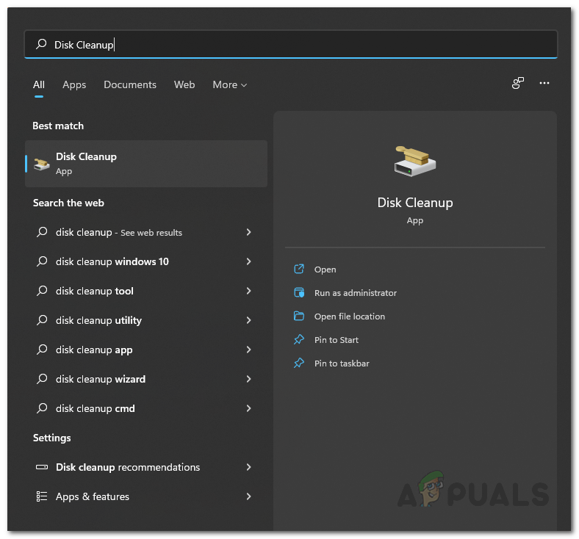This screenshot has height=539, width=579.
Task: Expand the 'disk cleanup cmd' chevron
Action: [x=248, y=408]
